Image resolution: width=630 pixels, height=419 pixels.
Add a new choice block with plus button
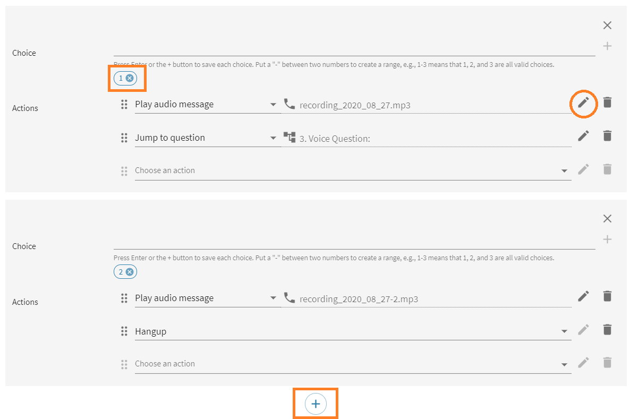(316, 404)
